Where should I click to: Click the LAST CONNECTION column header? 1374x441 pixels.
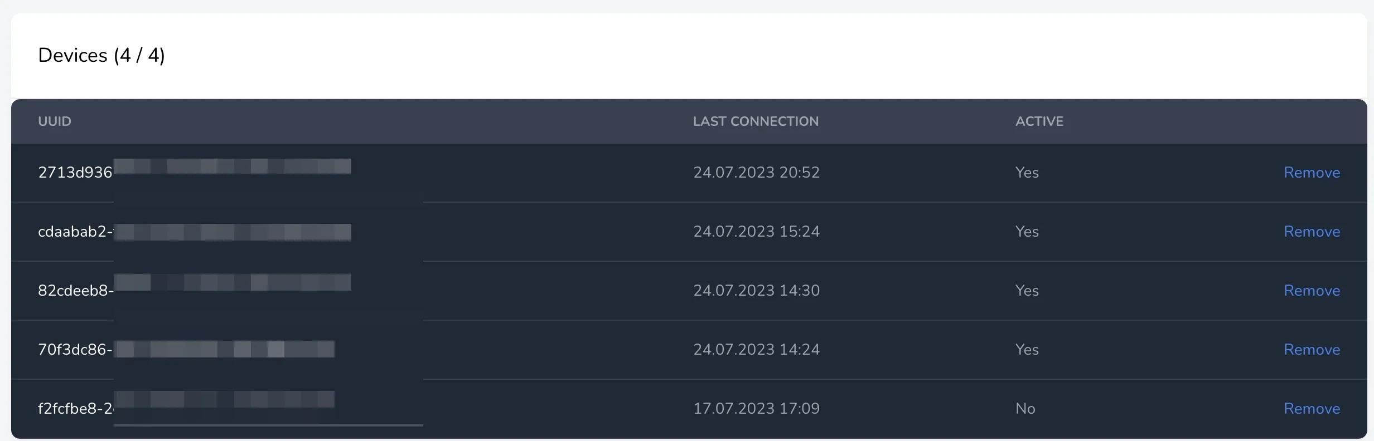click(756, 121)
